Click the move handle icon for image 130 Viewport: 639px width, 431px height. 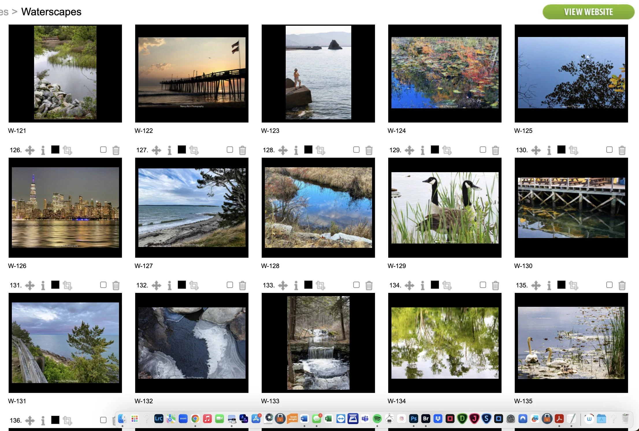(536, 150)
